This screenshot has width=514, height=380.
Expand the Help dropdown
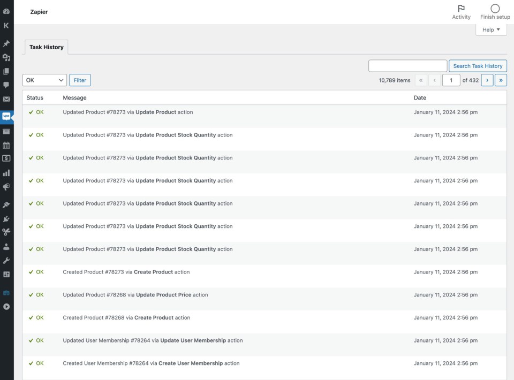click(x=491, y=30)
